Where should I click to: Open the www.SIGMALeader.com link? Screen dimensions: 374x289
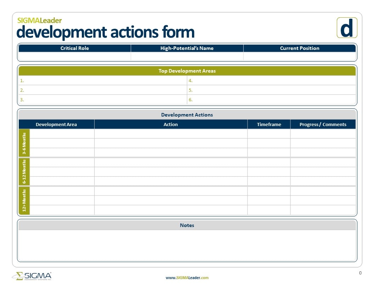click(x=187, y=278)
